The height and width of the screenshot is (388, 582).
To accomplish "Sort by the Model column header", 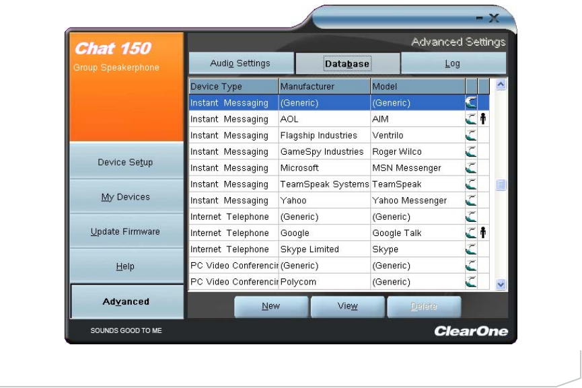I will tap(418, 87).
